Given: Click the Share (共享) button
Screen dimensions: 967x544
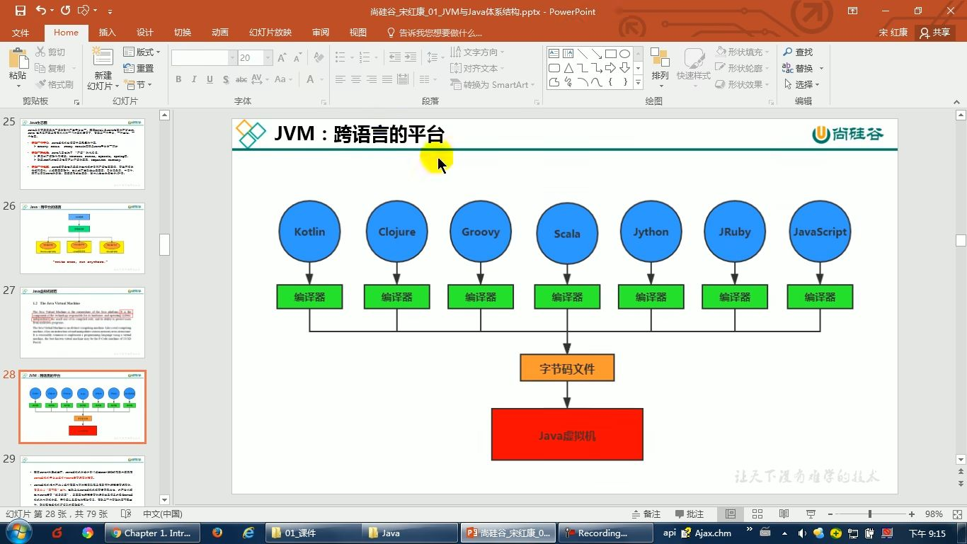Looking at the screenshot, I should click(x=934, y=33).
